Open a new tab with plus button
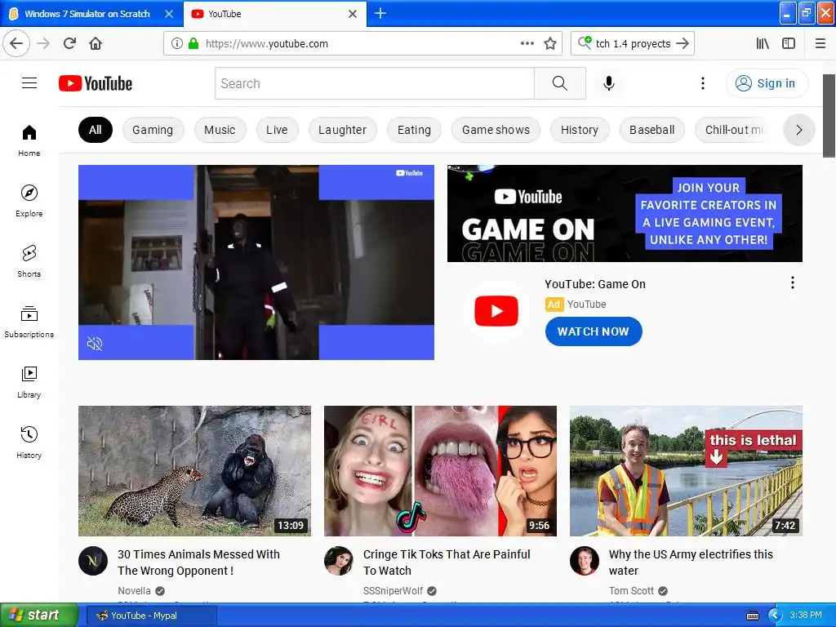 tap(380, 13)
